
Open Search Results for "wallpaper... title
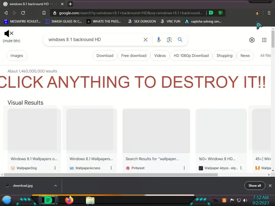(x=152, y=159)
